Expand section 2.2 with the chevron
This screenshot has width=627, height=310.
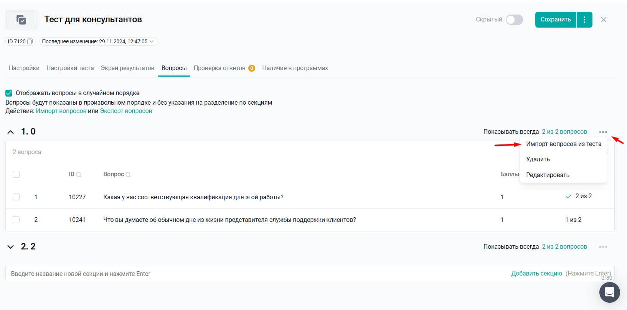point(11,247)
